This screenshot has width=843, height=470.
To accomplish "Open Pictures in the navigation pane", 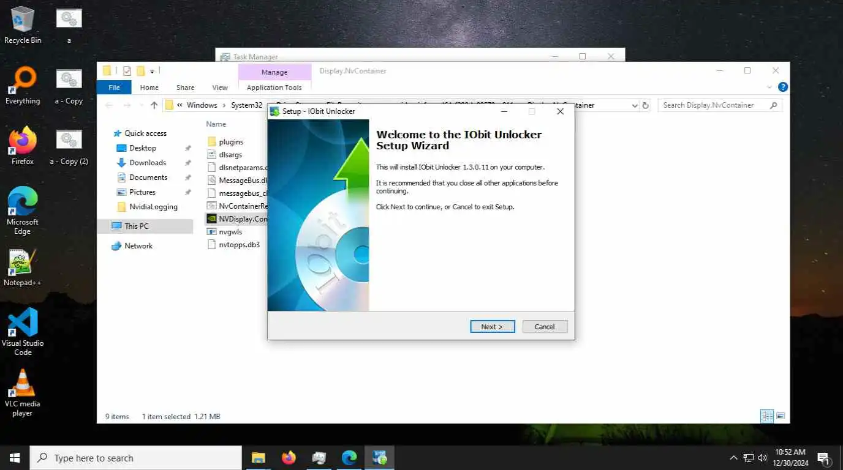I will pyautogui.click(x=142, y=192).
